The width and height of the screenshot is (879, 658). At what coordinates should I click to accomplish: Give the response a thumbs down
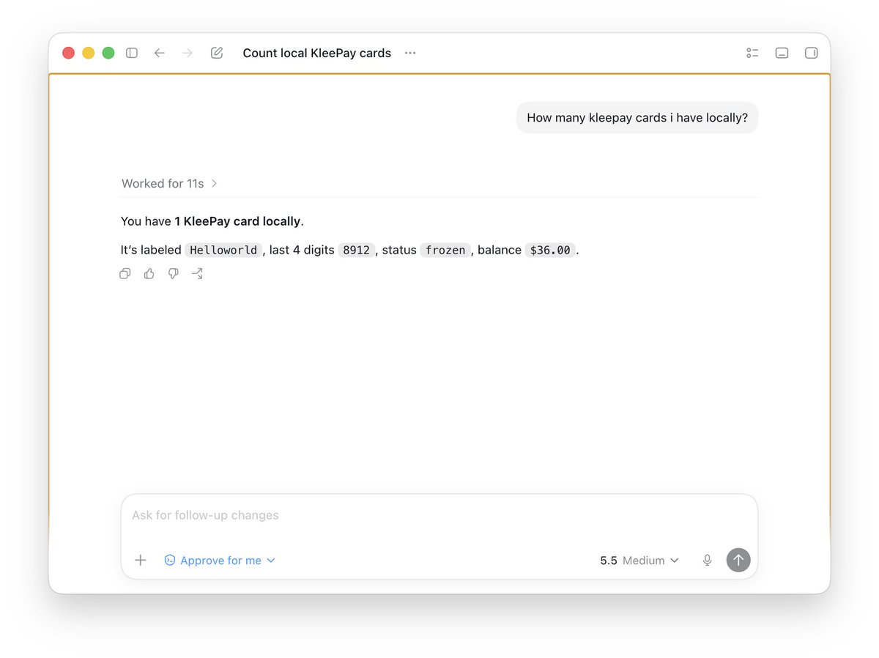174,273
